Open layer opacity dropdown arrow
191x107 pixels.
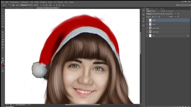coord(178,14)
